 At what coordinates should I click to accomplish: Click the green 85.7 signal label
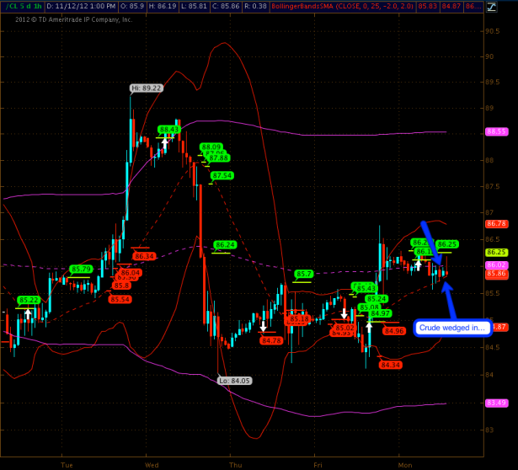pos(304,274)
